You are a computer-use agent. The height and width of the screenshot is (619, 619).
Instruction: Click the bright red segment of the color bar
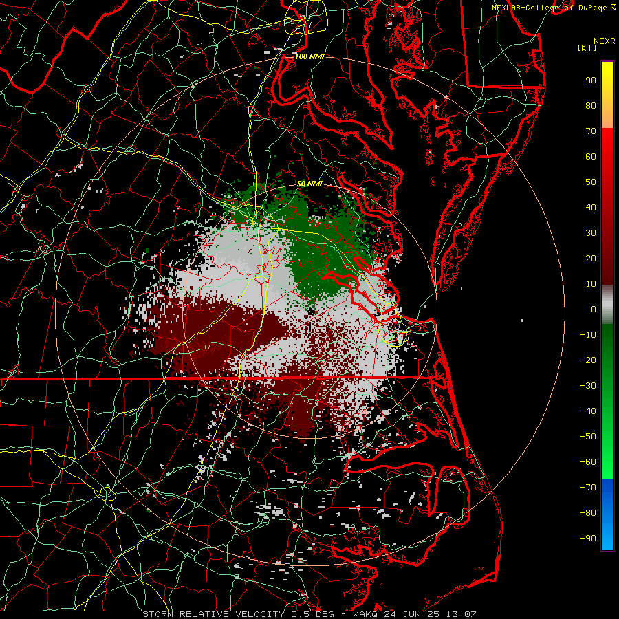coord(607,144)
